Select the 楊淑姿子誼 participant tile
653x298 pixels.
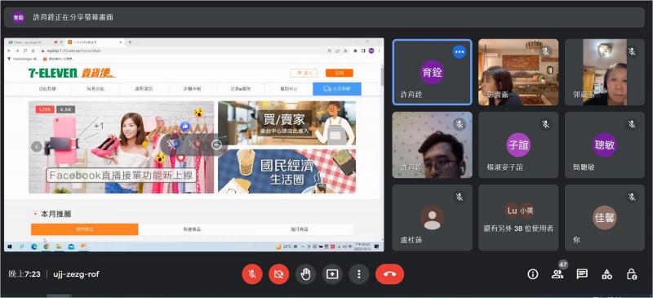pos(518,145)
